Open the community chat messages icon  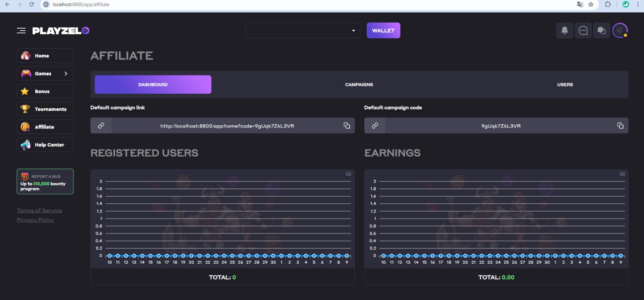click(601, 31)
